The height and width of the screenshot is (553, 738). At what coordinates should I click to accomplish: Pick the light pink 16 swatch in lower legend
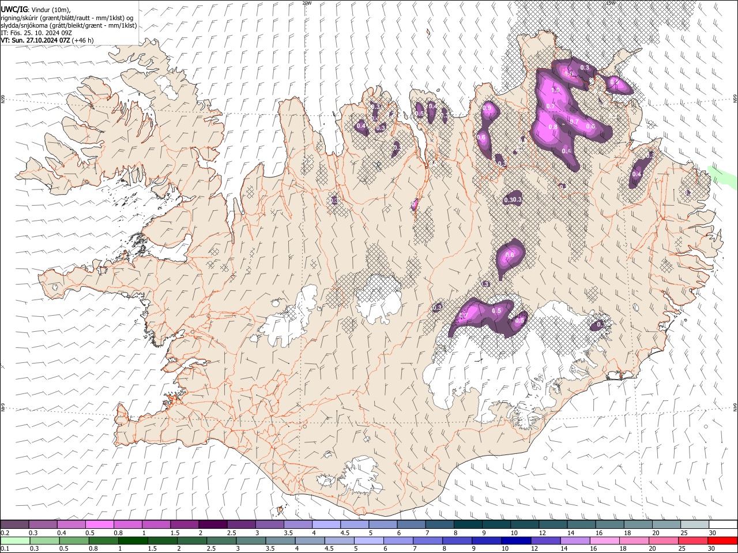click(x=605, y=540)
